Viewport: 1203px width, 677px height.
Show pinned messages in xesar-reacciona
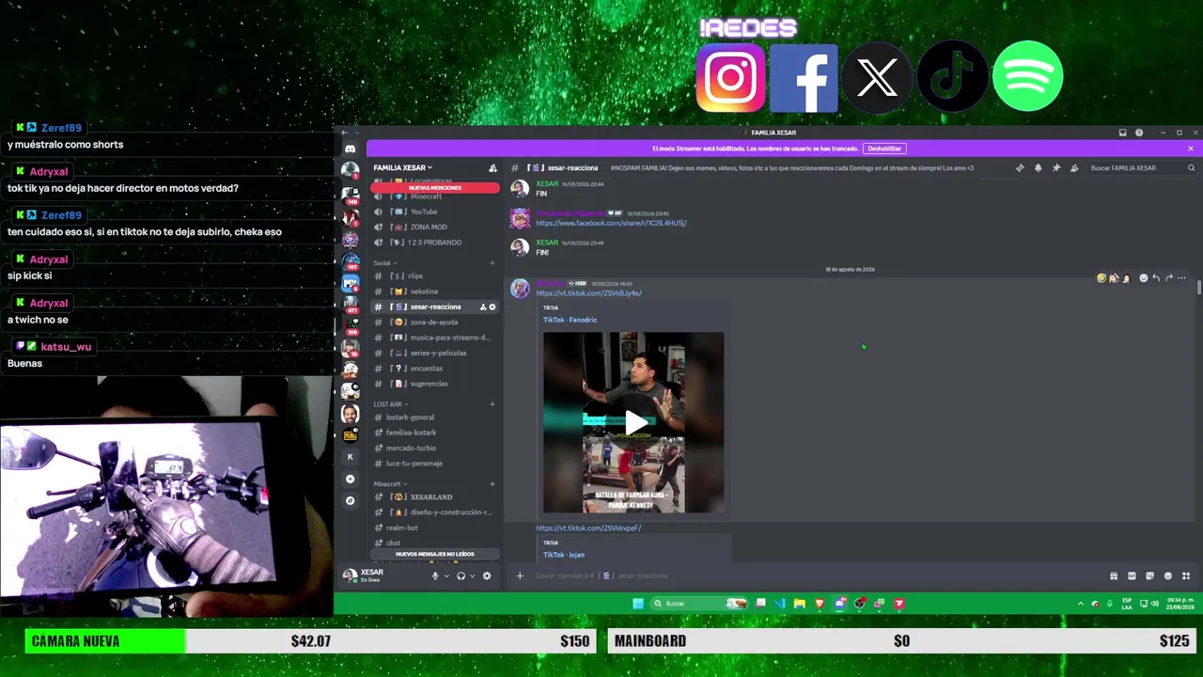pos(1056,168)
